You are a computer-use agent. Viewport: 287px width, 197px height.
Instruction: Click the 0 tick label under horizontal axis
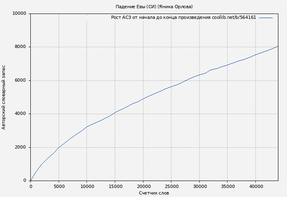coord(31,186)
